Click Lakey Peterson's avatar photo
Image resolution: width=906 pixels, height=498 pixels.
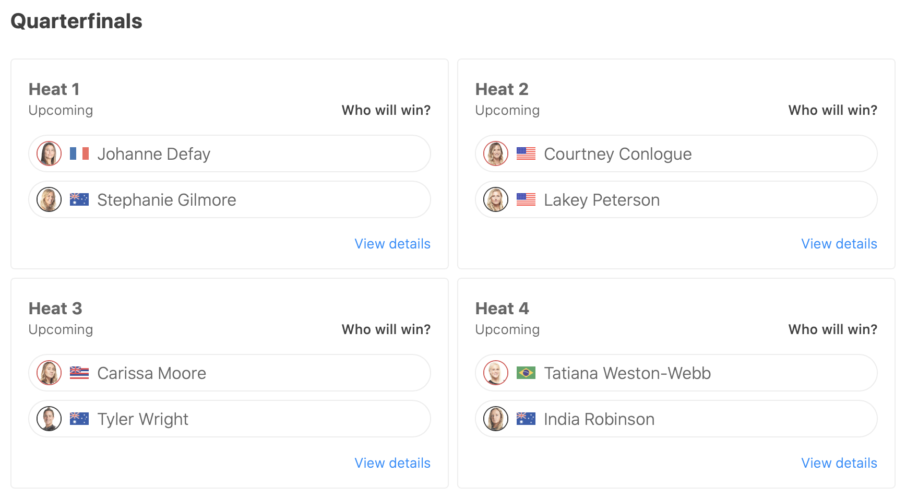pos(496,199)
